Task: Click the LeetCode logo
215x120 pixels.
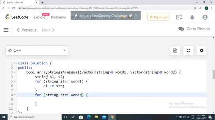Action: [17, 17]
